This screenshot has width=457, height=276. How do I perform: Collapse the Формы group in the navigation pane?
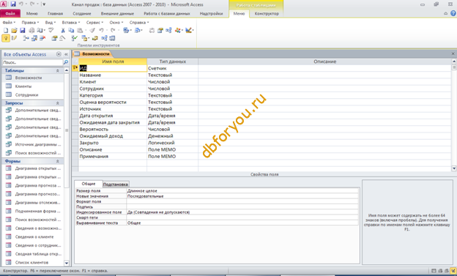coord(57,161)
